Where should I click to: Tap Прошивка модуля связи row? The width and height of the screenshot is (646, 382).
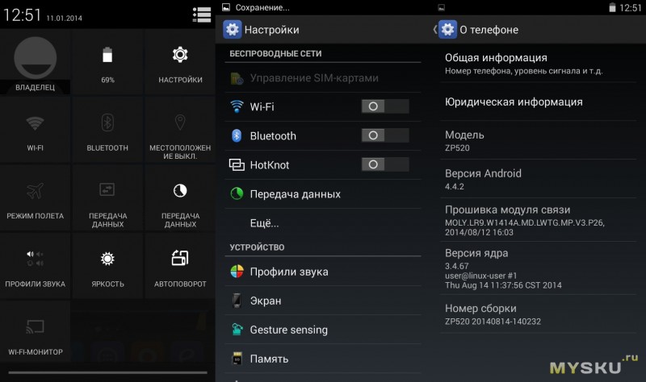tap(538, 220)
